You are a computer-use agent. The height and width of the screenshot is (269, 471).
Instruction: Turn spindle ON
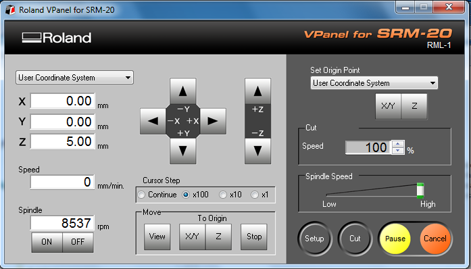(47, 242)
